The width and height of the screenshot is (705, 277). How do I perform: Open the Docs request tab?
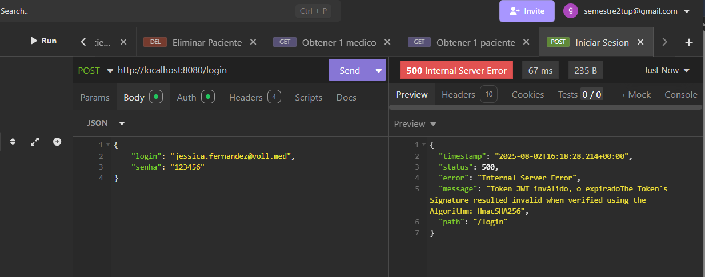click(x=346, y=97)
